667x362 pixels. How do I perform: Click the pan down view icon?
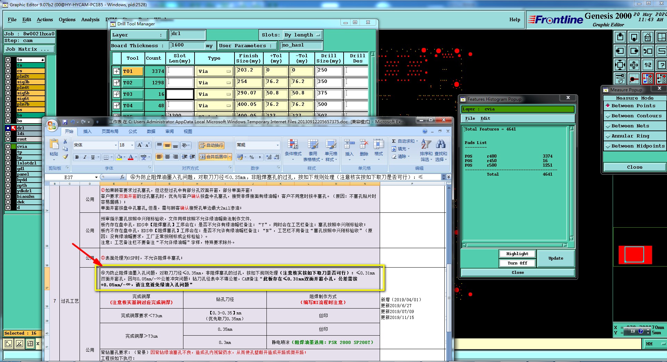point(634,37)
